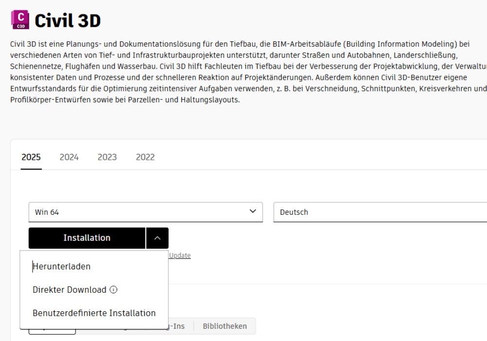The image size is (487, 341).
Task: Switch to the 2024 version tab
Action: (x=69, y=157)
